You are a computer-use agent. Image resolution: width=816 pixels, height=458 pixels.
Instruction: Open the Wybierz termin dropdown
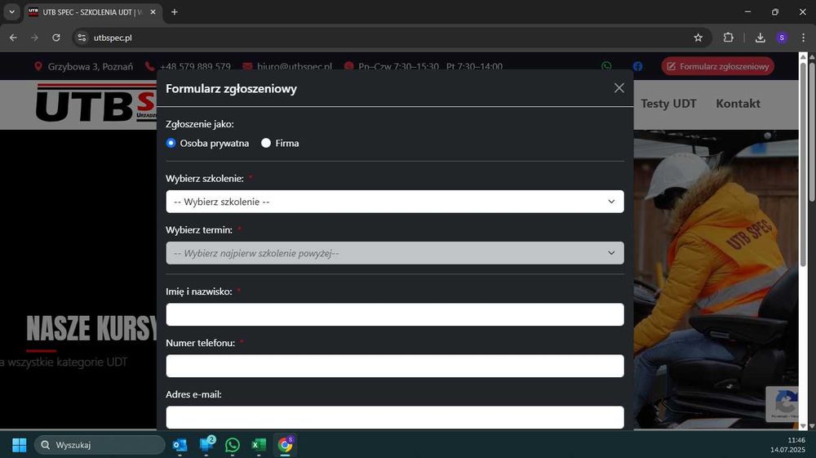click(x=395, y=253)
